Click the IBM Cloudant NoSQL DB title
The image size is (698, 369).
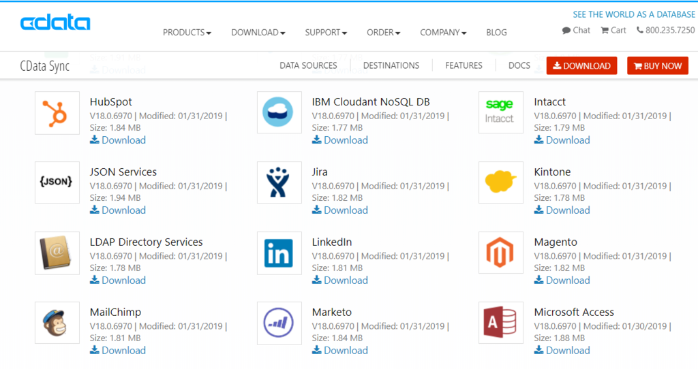pyautogui.click(x=371, y=102)
